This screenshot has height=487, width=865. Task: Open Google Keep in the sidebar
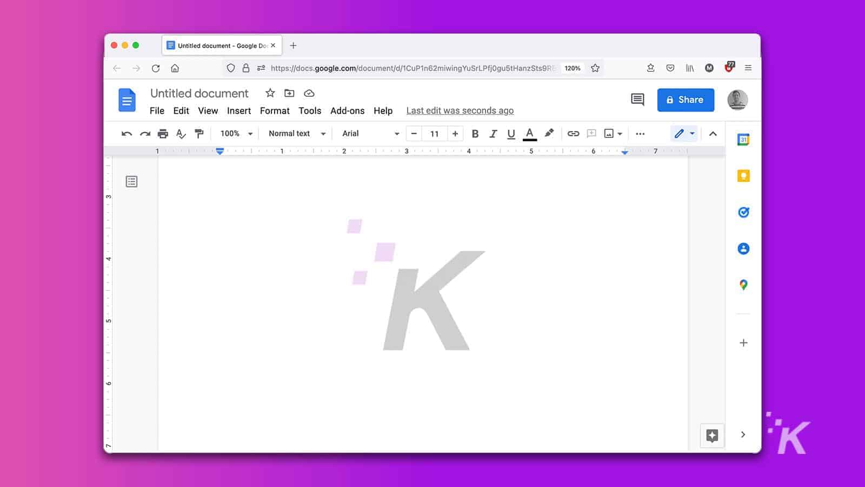tap(744, 175)
